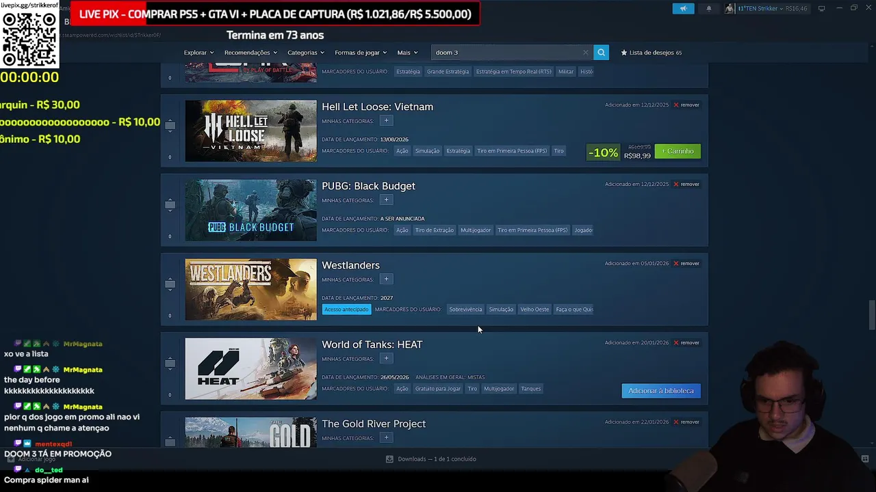Screen dimensions: 876x492
Task: Open the Downloads status text
Action: click(x=437, y=459)
